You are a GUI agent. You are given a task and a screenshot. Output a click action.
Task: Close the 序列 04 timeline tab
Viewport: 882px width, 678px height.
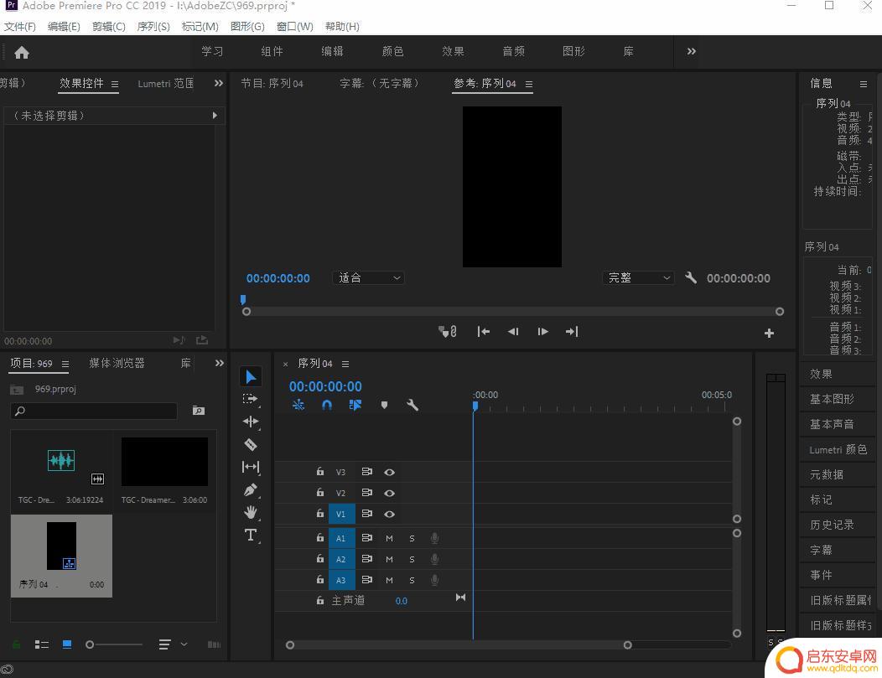286,365
